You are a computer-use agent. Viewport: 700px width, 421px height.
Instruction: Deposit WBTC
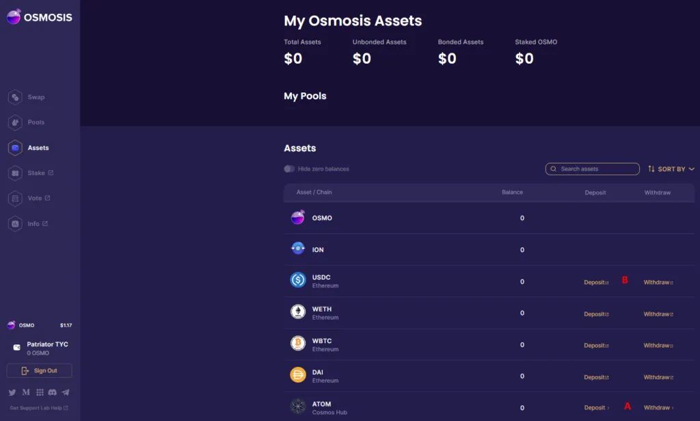596,346
